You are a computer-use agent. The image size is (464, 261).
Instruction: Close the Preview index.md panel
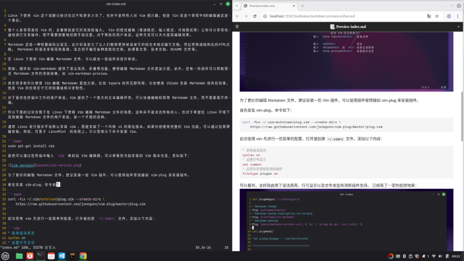(x=459, y=27)
